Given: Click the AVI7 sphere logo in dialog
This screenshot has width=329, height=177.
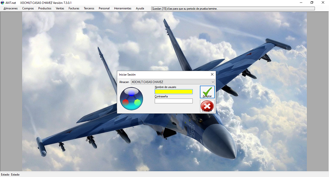Looking at the screenshot, I should 132,99.
